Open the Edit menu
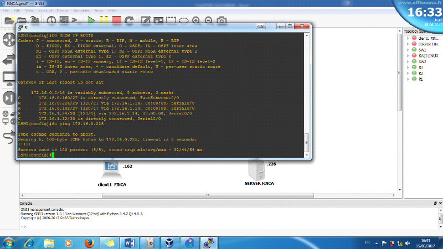The image size is (443, 249). pos(17,11)
